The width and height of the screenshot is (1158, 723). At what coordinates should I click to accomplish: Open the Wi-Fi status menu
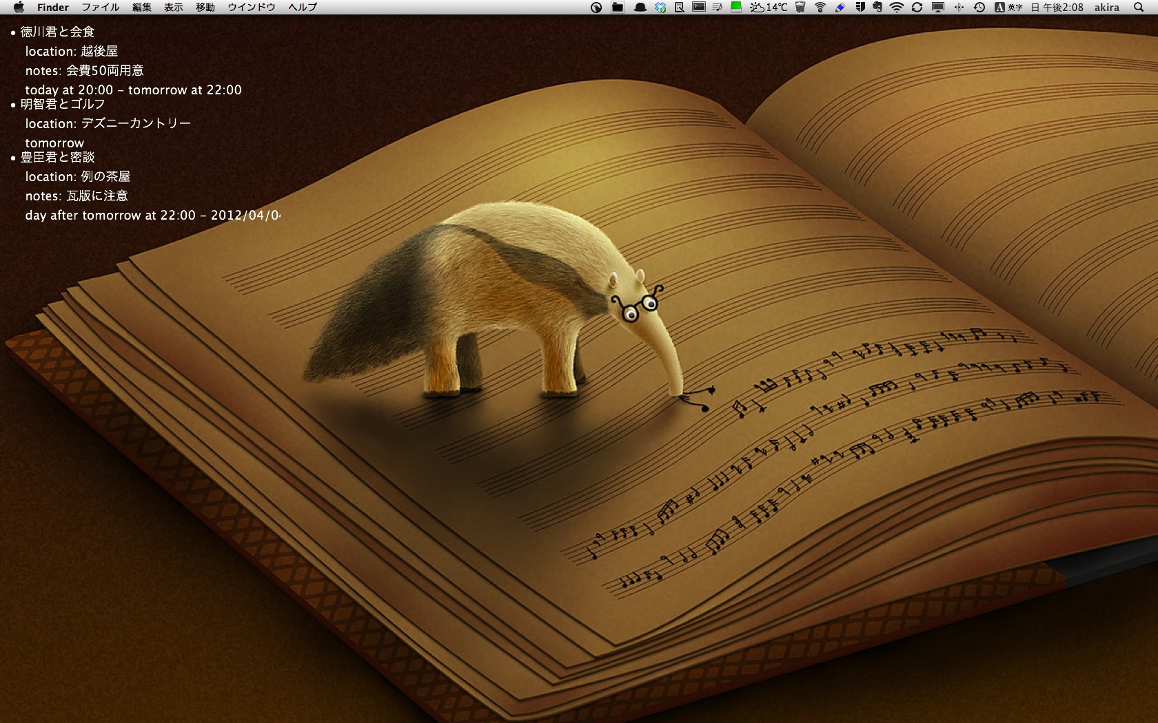[x=897, y=7]
